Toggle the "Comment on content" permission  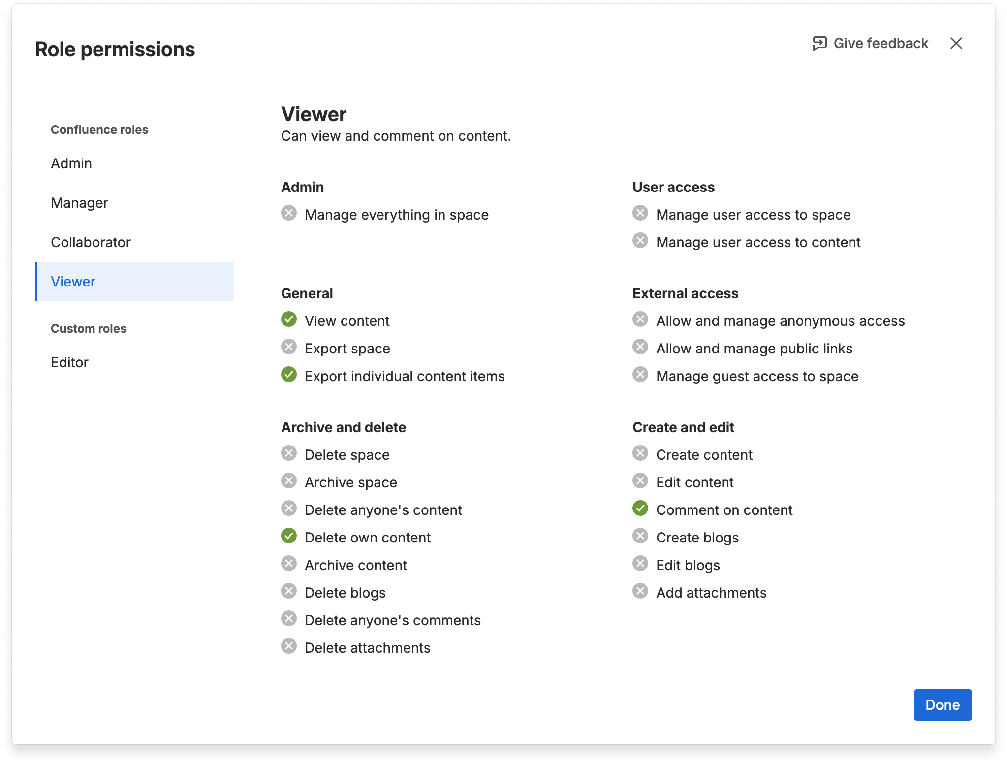click(640, 509)
